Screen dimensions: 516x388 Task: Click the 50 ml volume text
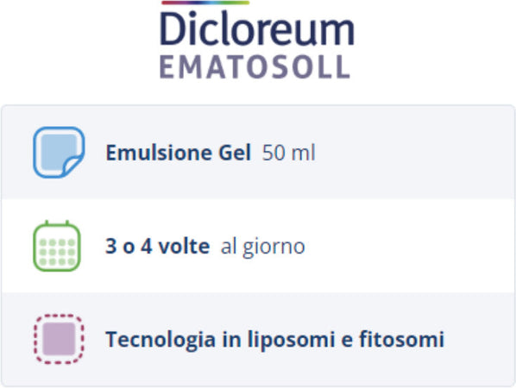pos(288,153)
